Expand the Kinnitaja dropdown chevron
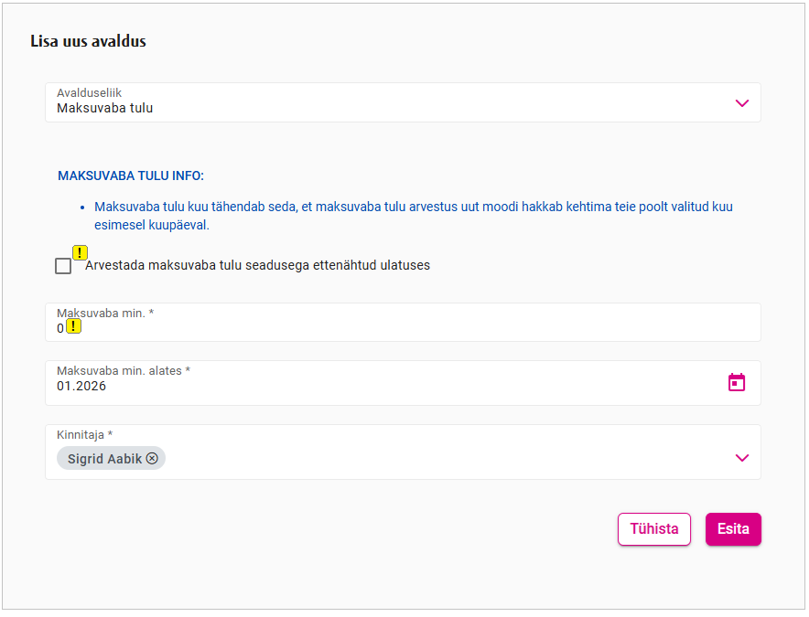This screenshot has width=809, height=617. coord(742,458)
